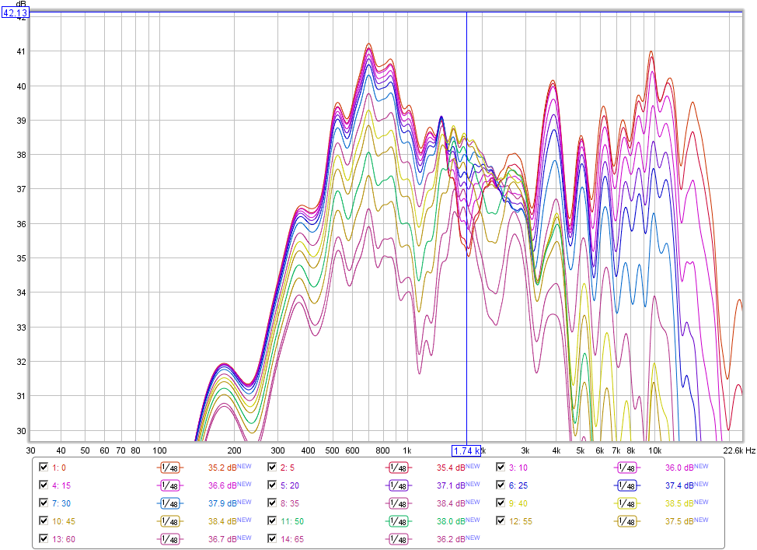Viewport: 757px width, 550px height.
Task: Click the 38.0 dB value for trace 11: 50
Action: 451,521
